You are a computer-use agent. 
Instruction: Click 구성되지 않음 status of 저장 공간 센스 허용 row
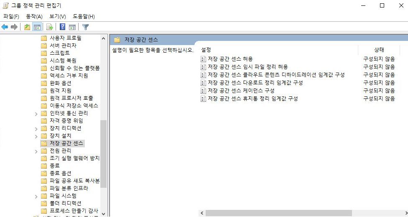pos(379,59)
